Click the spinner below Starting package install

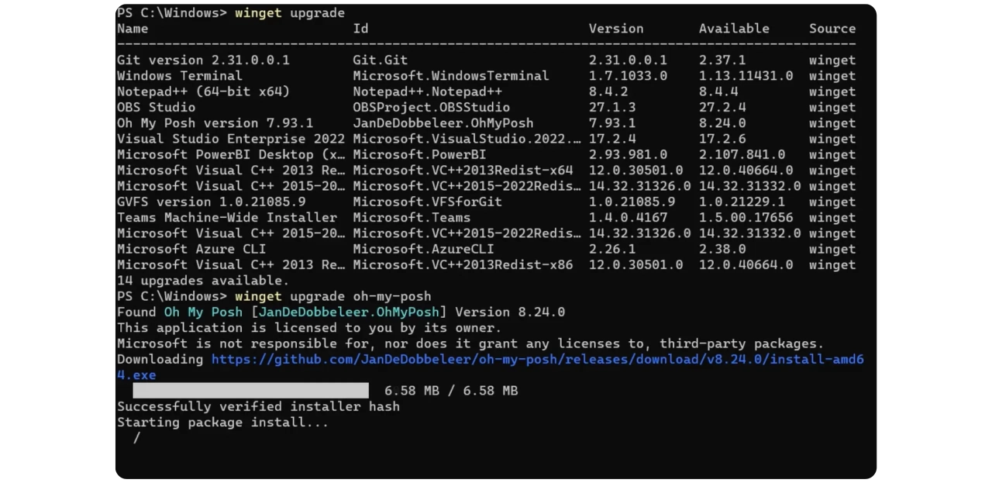pos(137,438)
